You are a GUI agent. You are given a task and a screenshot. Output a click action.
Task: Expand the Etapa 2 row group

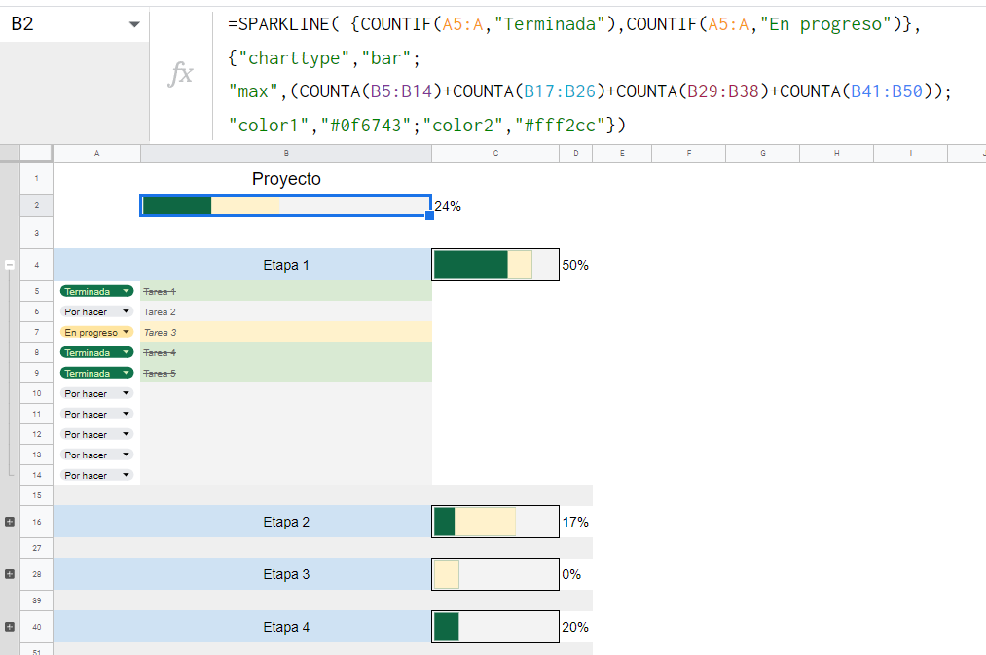(x=10, y=522)
